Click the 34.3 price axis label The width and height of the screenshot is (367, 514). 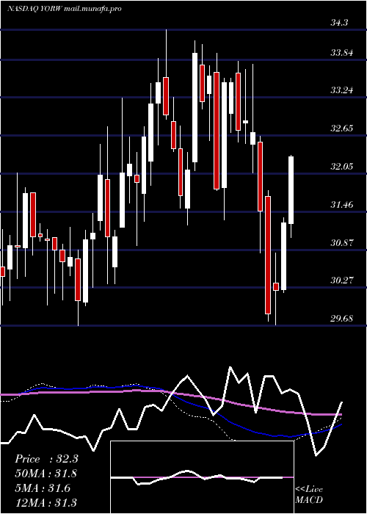pos(339,23)
